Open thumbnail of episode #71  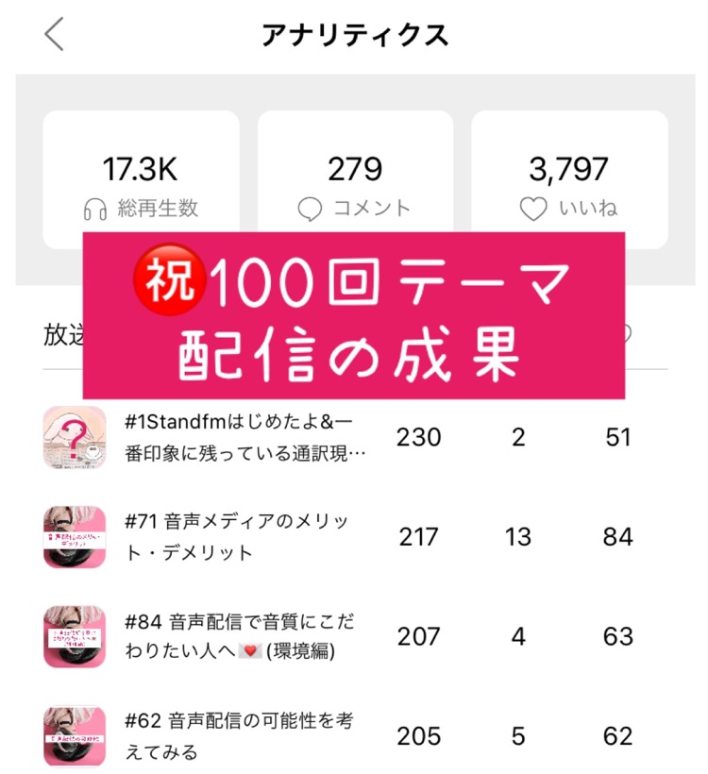click(x=75, y=537)
